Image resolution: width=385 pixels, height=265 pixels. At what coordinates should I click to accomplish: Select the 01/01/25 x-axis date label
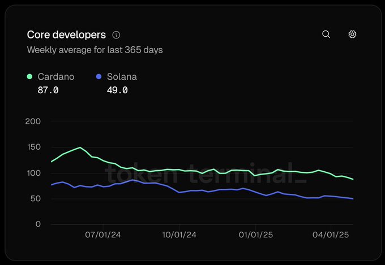click(x=256, y=234)
